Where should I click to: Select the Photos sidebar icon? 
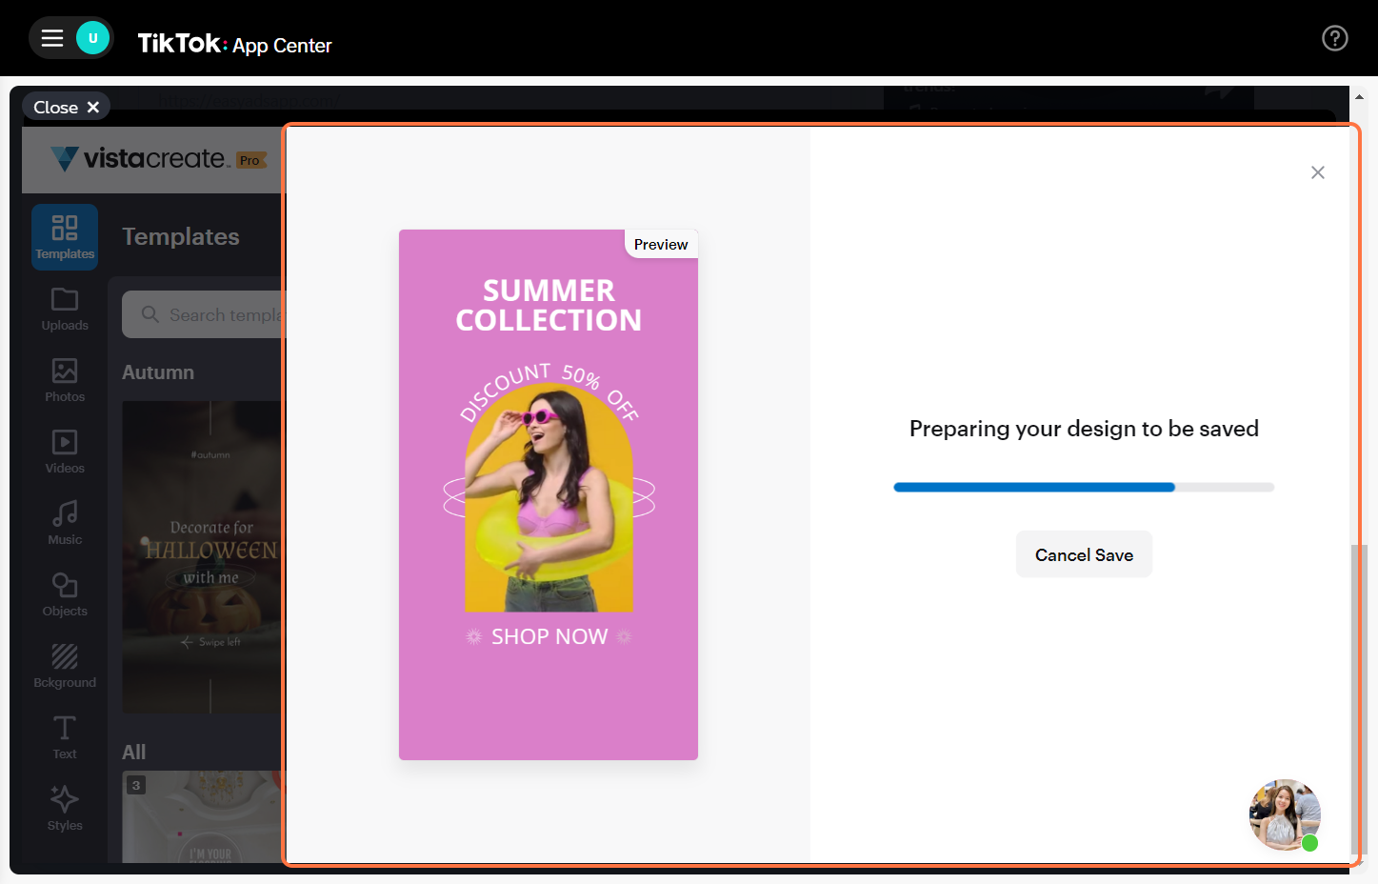tap(65, 380)
